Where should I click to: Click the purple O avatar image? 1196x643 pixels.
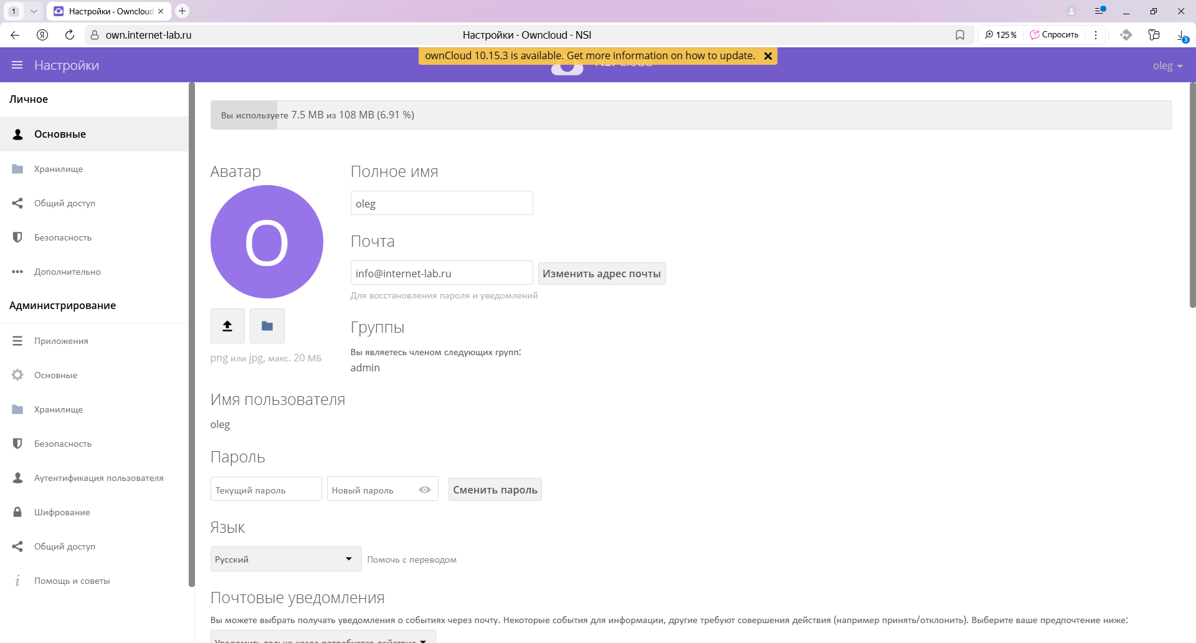click(x=267, y=242)
